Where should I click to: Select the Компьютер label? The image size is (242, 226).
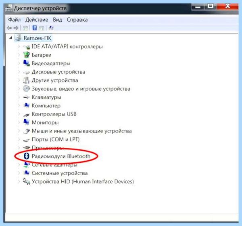[46, 106]
